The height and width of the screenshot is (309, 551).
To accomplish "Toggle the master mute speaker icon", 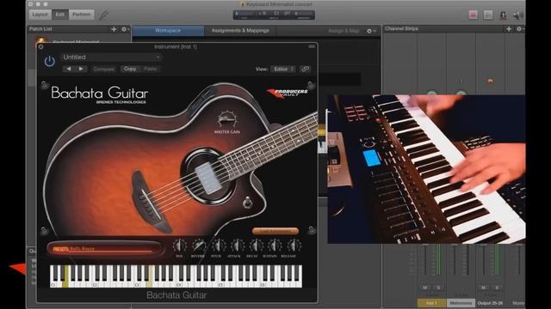I will click(x=518, y=15).
